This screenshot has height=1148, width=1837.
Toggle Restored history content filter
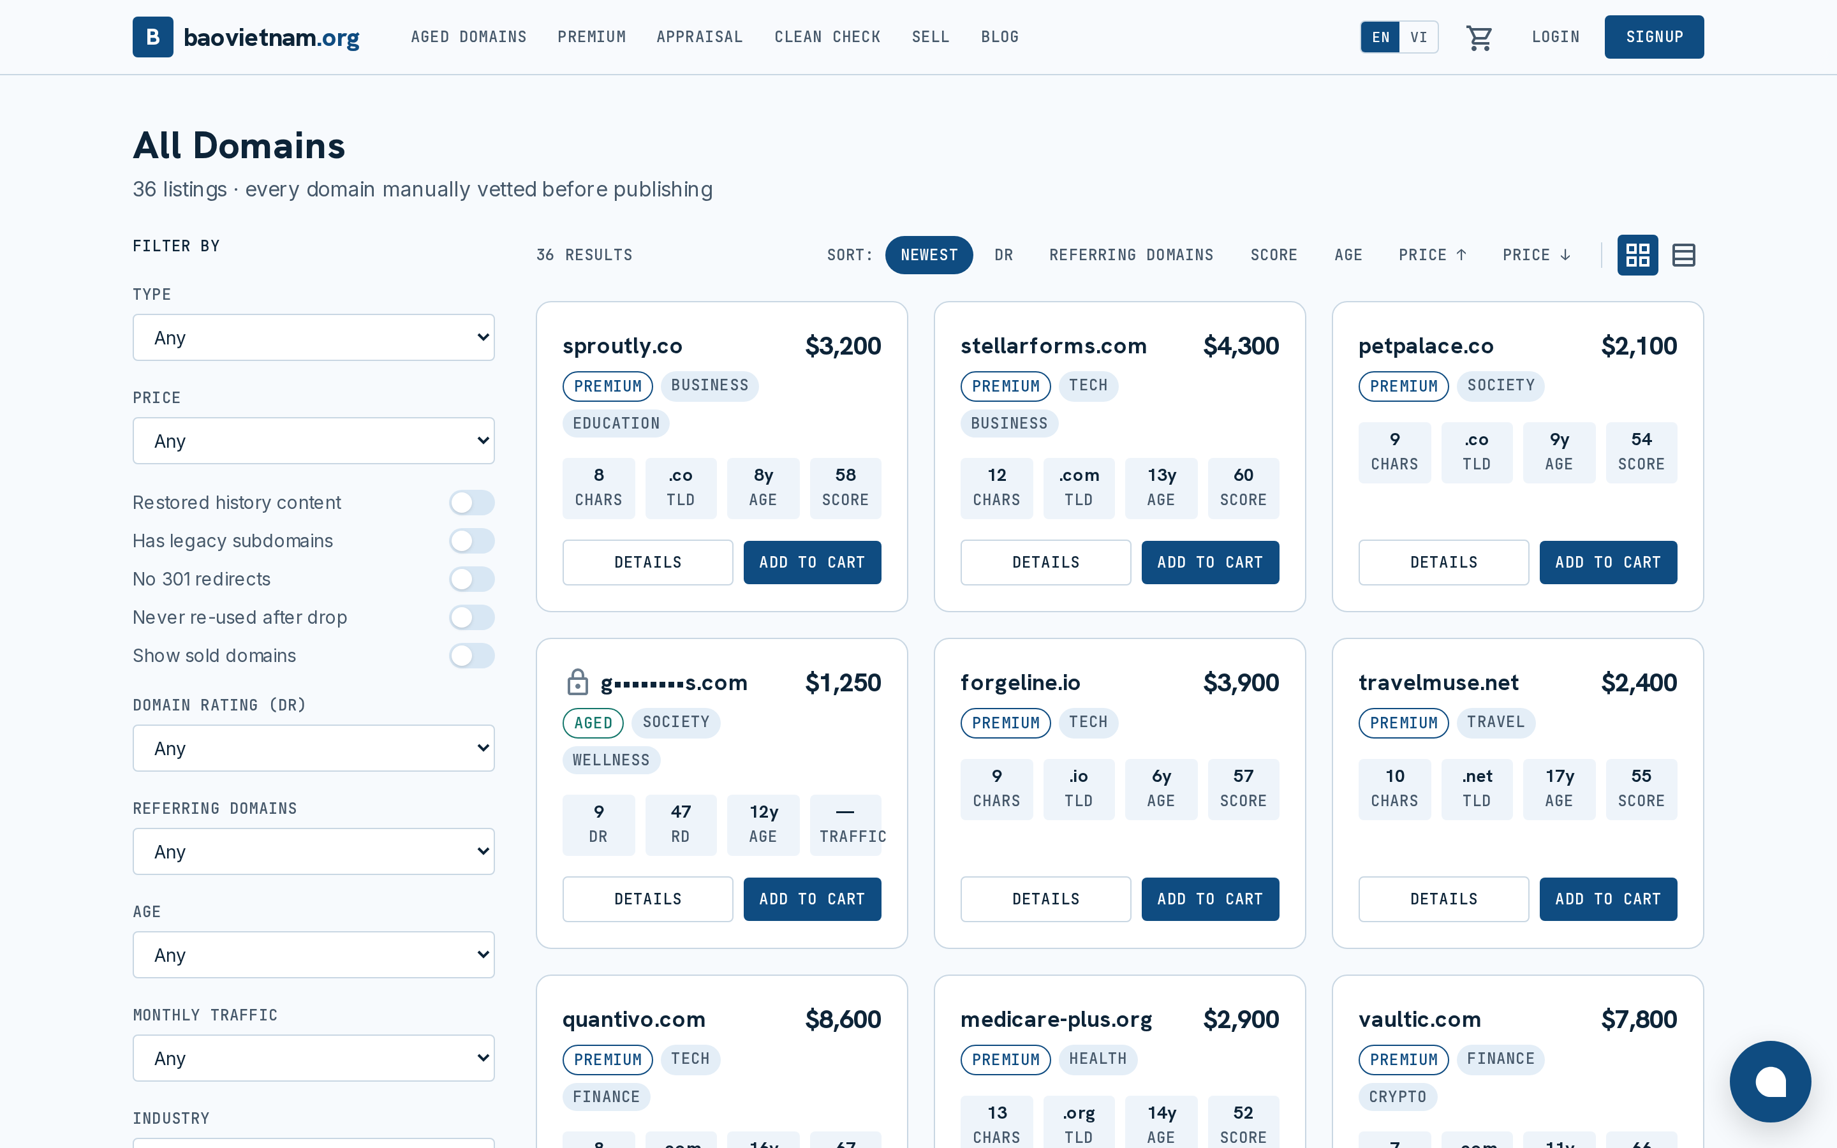471,503
